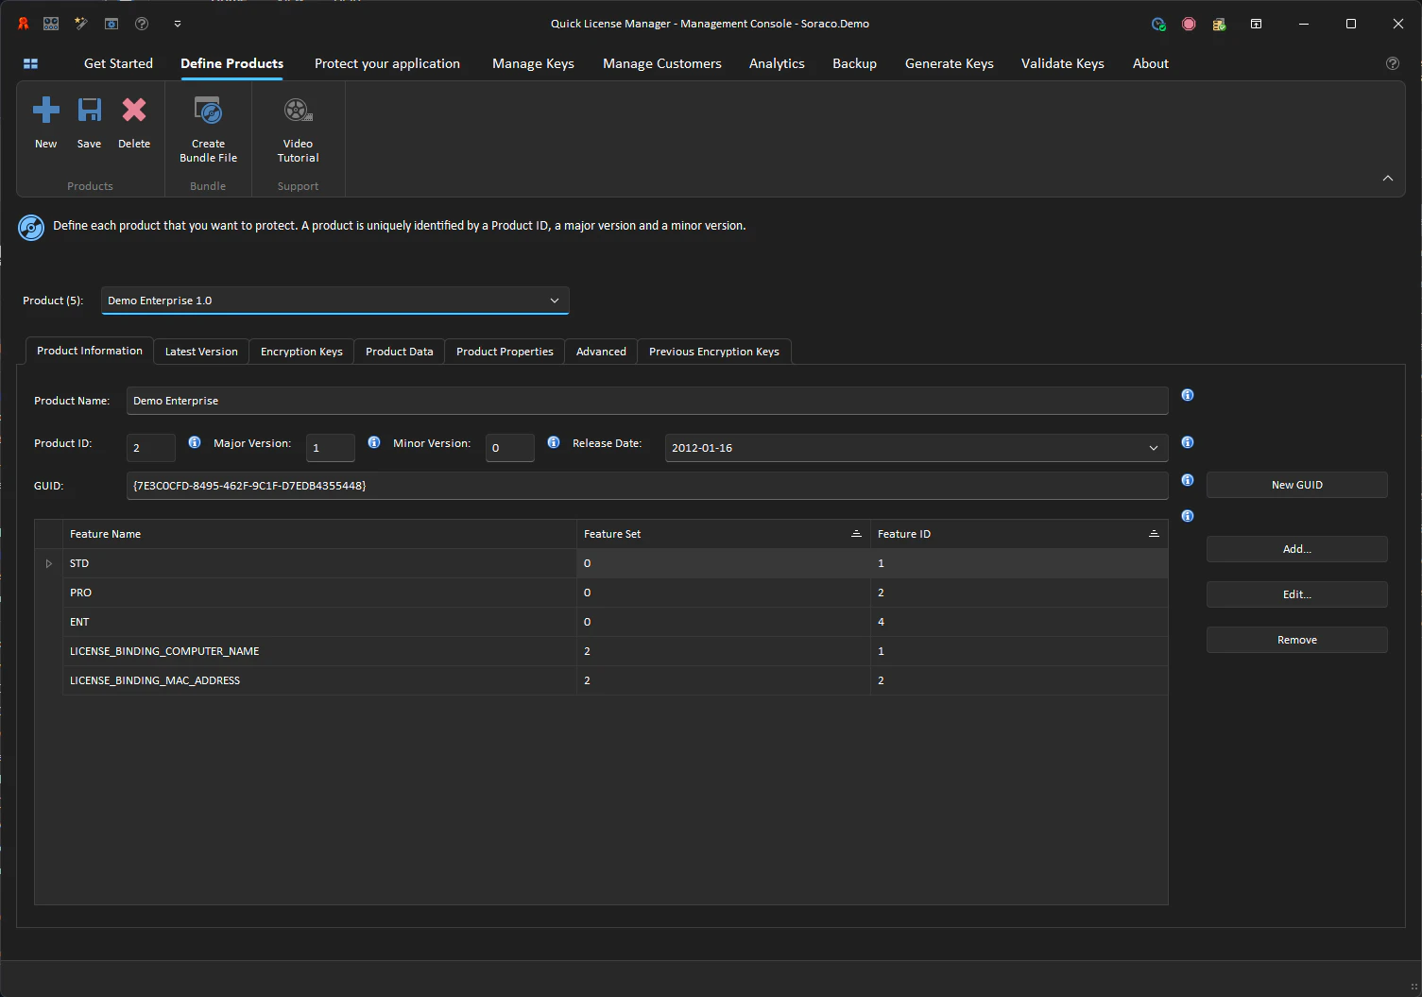Click the info icon next to Product ID
Viewport: 1422px width, 997px height.
pos(195,441)
